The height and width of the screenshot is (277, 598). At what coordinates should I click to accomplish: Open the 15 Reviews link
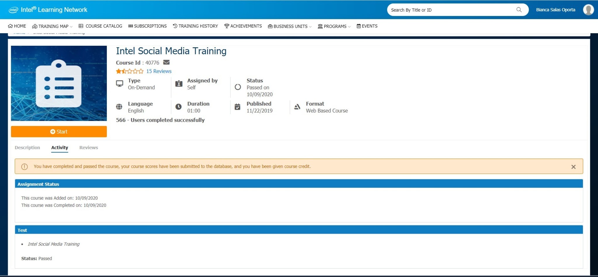click(x=159, y=71)
